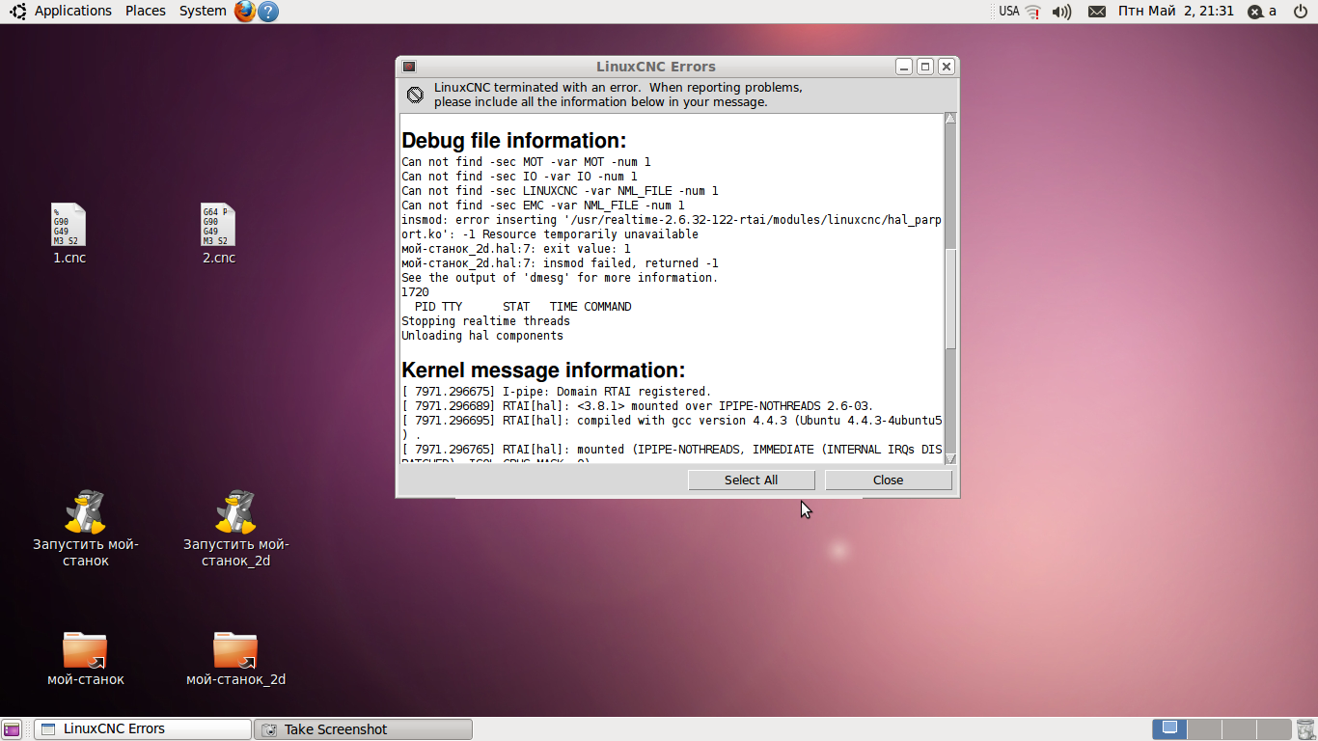The width and height of the screenshot is (1318, 741).
Task: Click the line 'I-pipe: Domain RTAI registered.'
Action: [556, 392]
